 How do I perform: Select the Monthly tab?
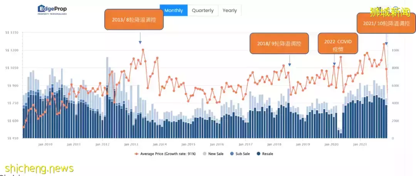(x=173, y=10)
